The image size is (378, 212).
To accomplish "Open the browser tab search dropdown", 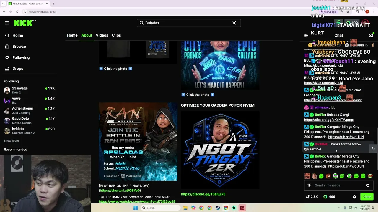I will pos(3,4).
